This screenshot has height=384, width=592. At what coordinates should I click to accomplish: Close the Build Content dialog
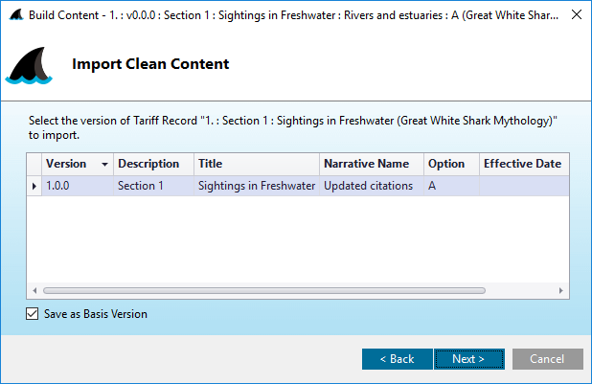click(x=577, y=14)
